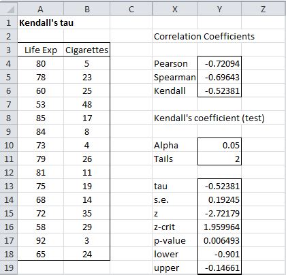Click Life Exp cell with value 78
Viewport: 286px width, 275px height.
pos(41,77)
